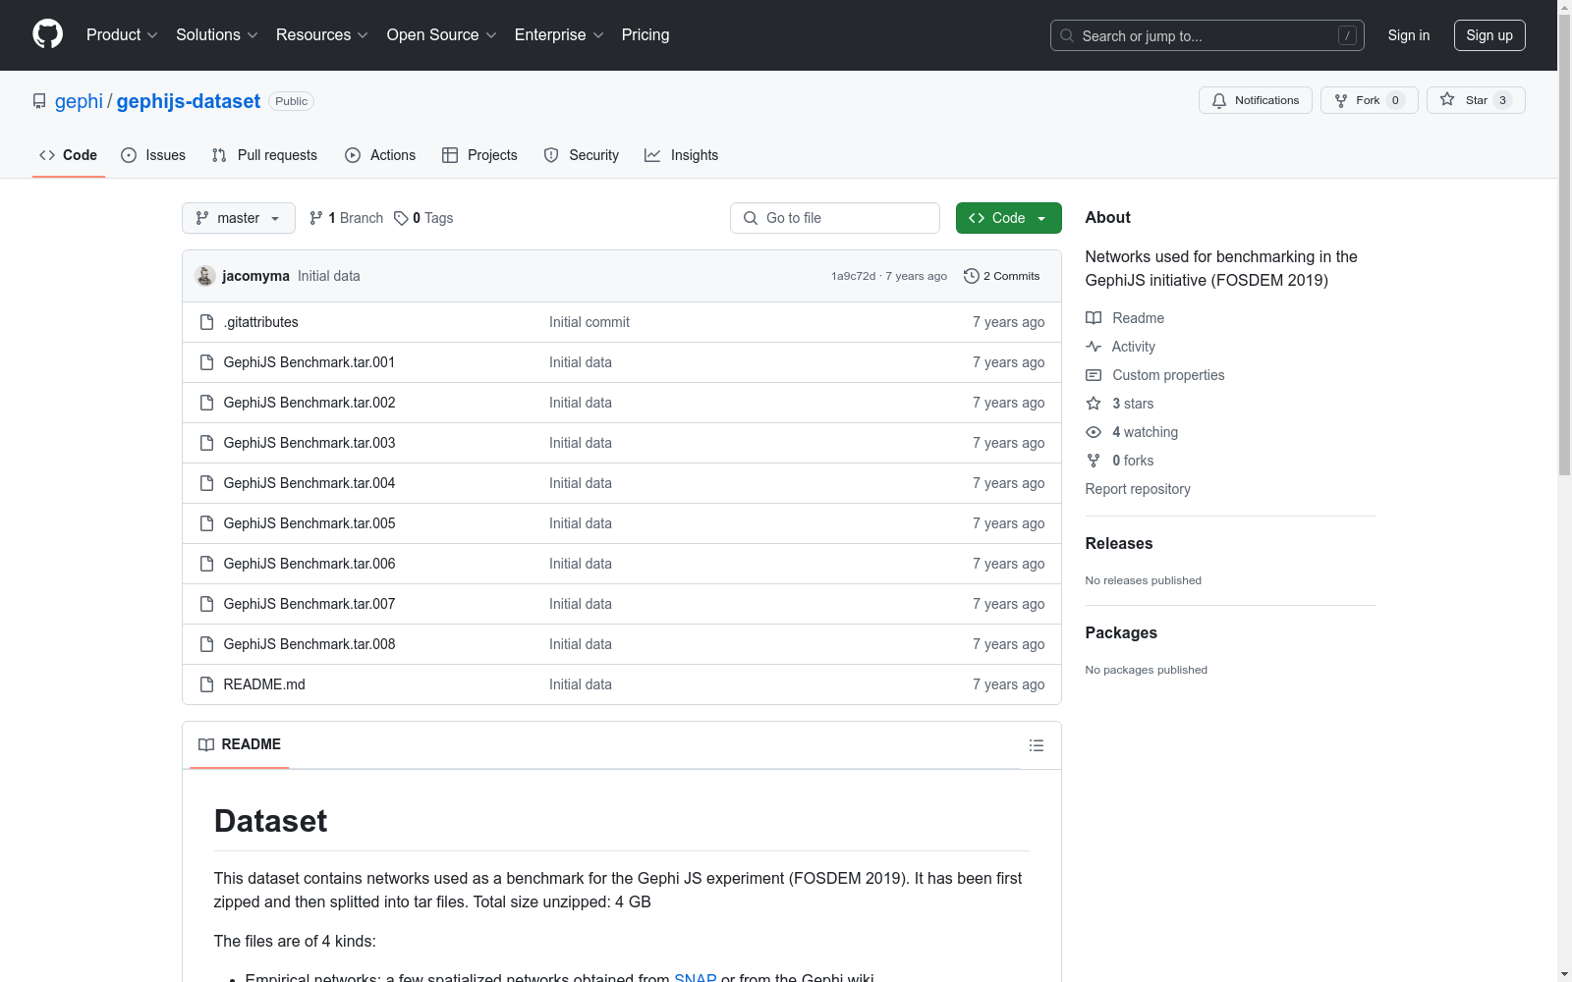Click the history clock icon next to Commits
Image resolution: width=1572 pixels, height=982 pixels.
pos(972,276)
